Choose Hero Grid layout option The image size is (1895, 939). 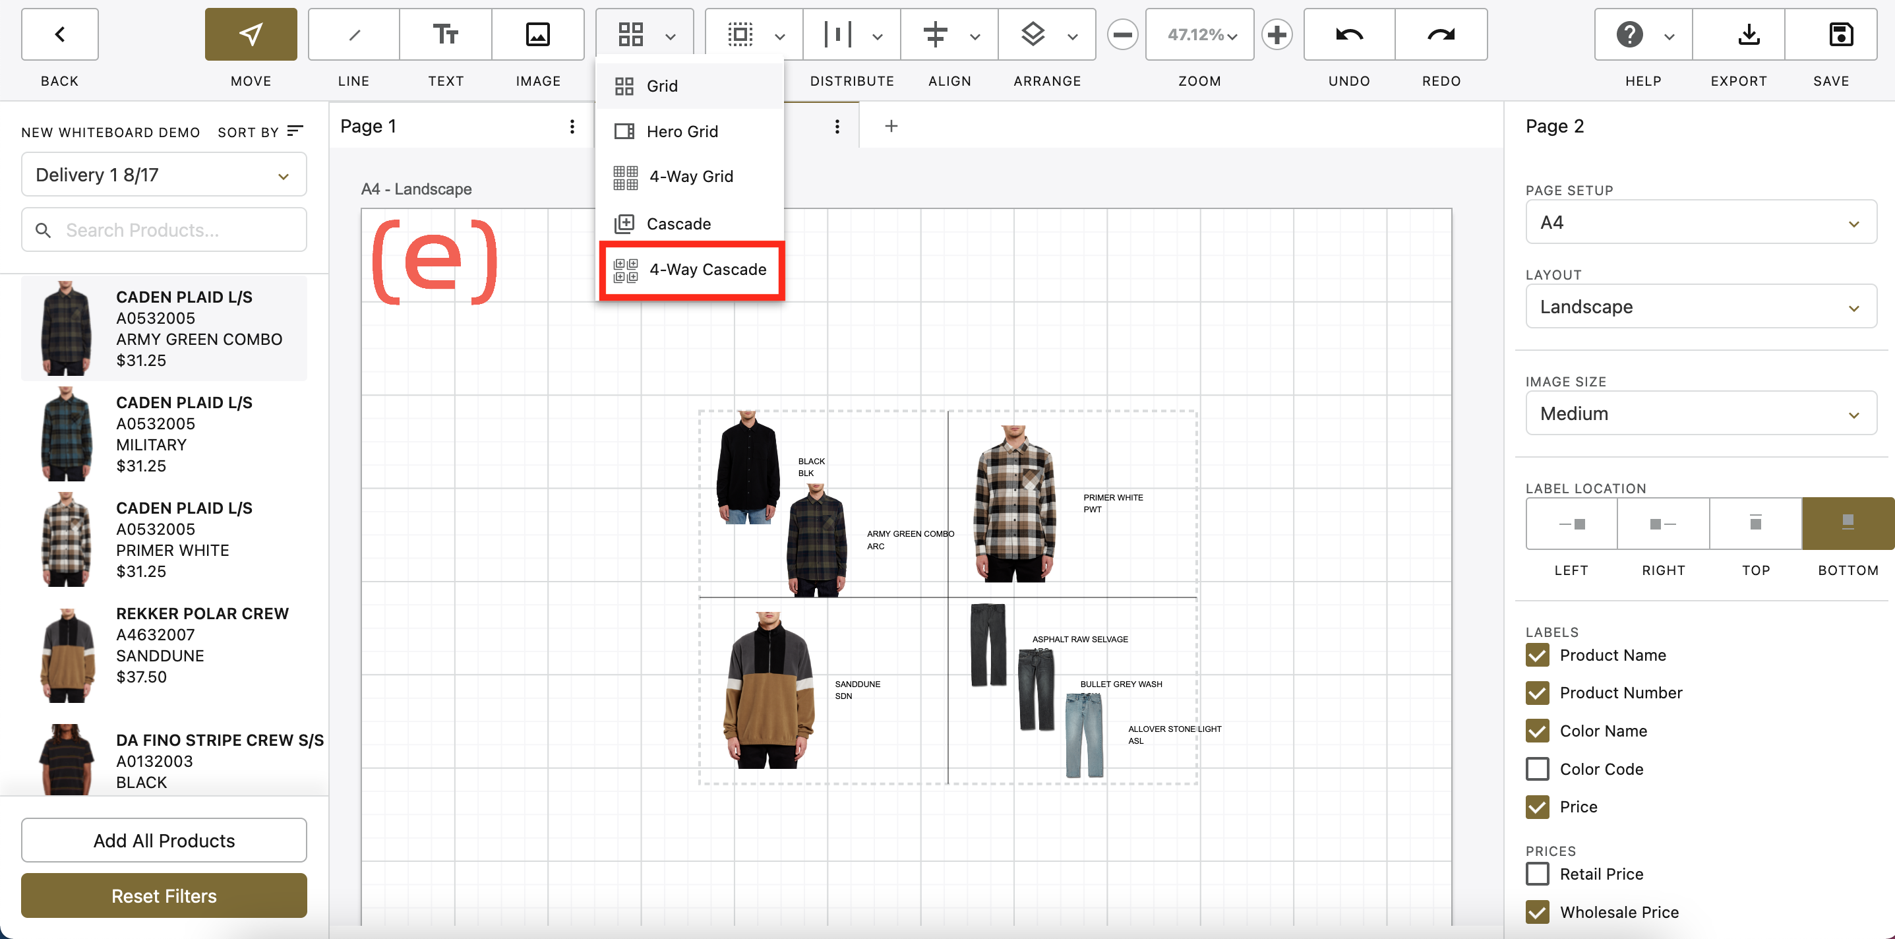tap(681, 131)
